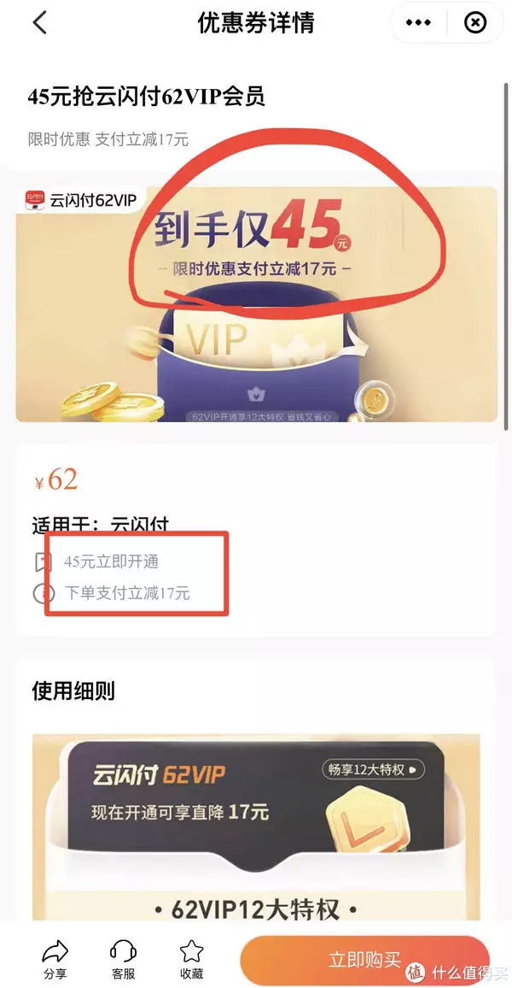Tap the 45元抢云闪付62VIP会员 coupon title

tap(147, 97)
